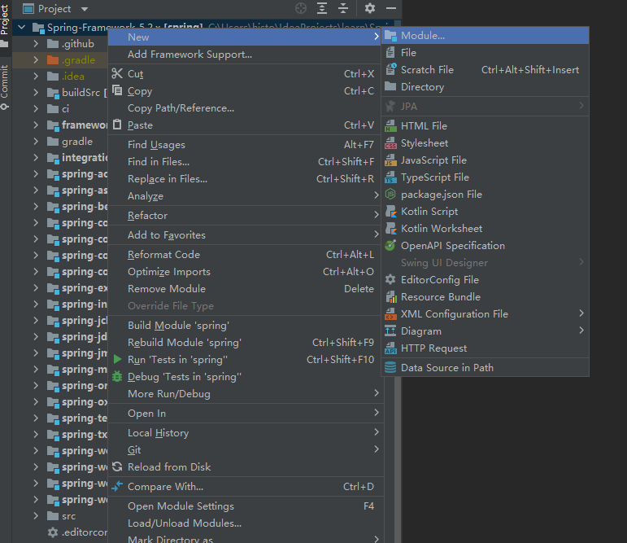This screenshot has height=543, width=627.
Task: Click the Compare With arrows icon
Action: coord(117,486)
